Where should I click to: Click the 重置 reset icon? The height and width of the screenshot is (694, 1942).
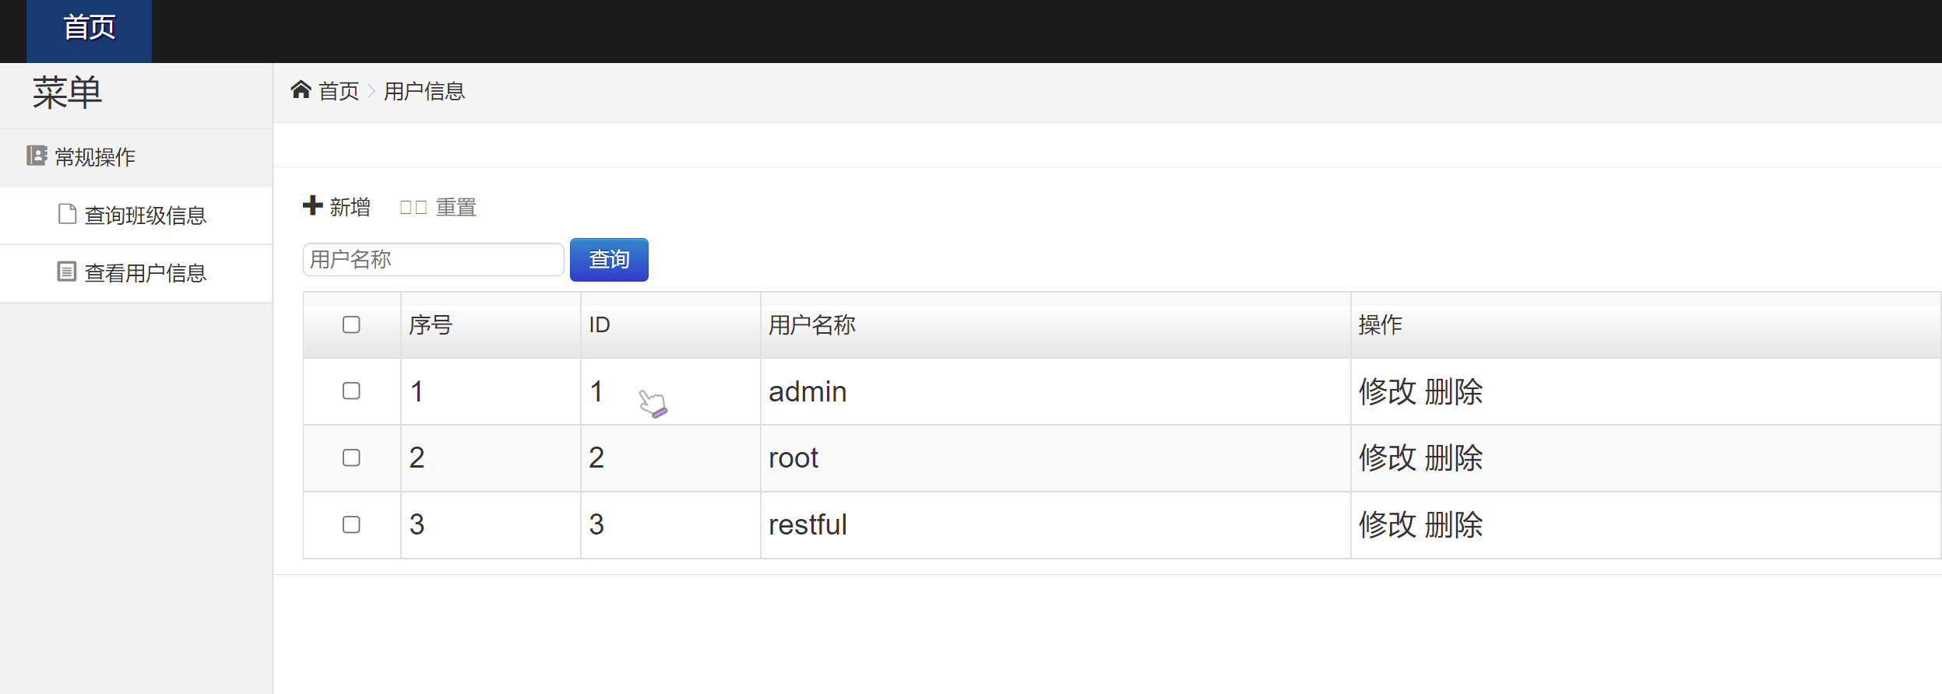click(413, 208)
